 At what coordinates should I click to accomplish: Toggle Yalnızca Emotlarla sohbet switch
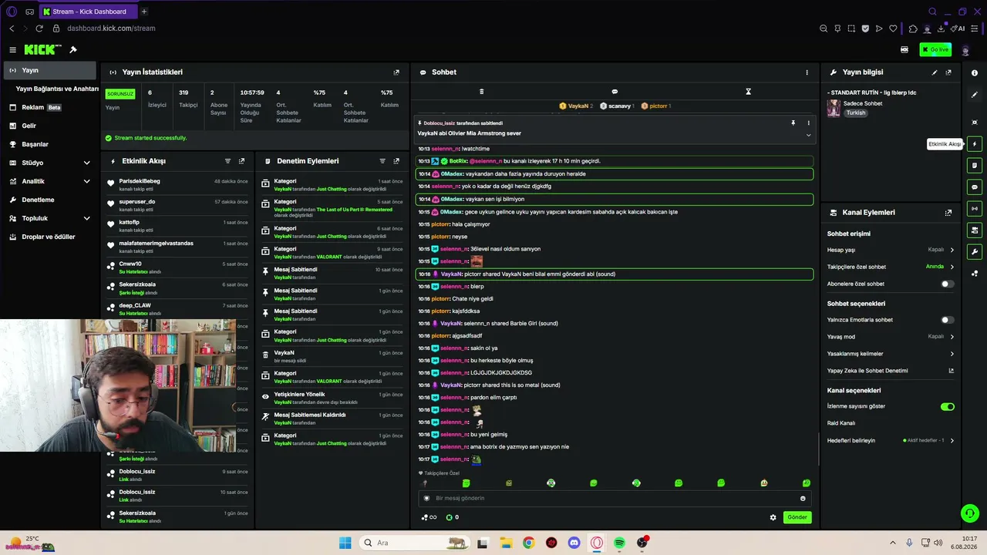947,320
